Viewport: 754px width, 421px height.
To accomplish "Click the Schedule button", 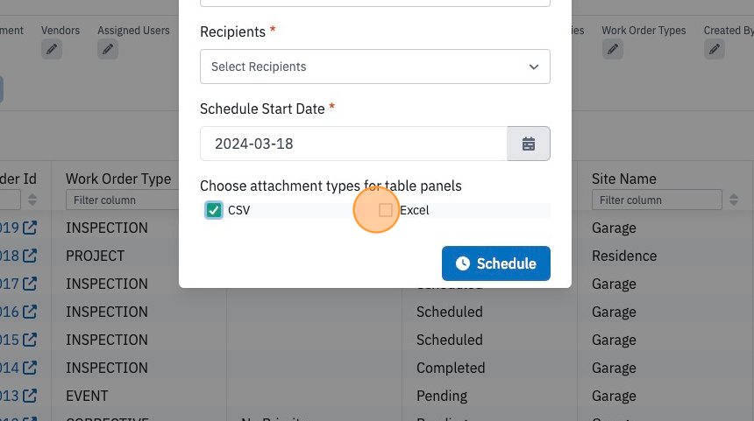I will point(495,263).
